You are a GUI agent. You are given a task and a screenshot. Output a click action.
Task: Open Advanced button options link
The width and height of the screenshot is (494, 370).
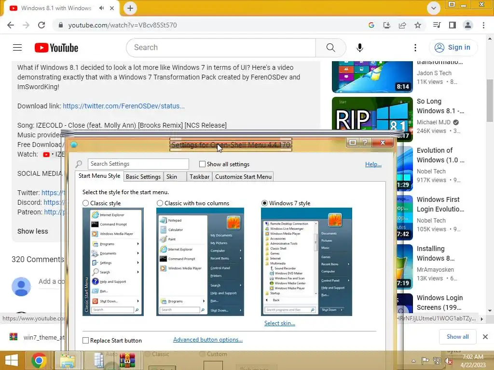click(x=208, y=340)
